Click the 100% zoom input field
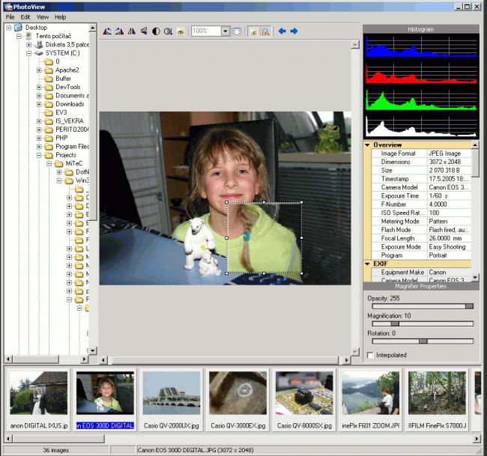Image resolution: width=487 pixels, height=456 pixels. pos(206,31)
